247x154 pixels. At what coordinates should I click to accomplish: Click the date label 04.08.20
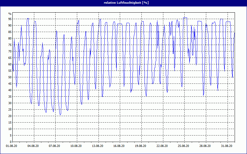(33, 146)
